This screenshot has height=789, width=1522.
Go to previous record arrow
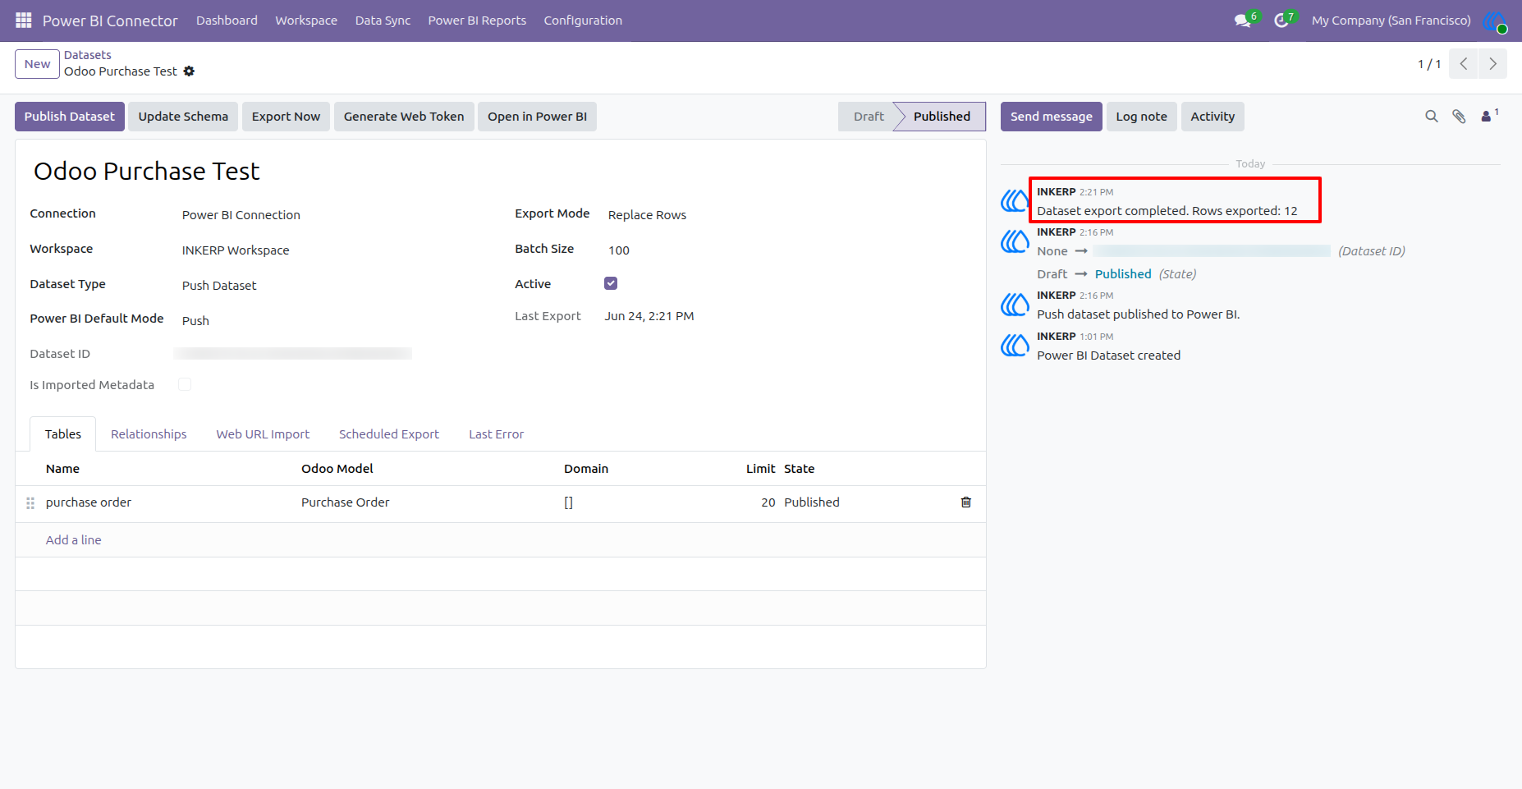coord(1463,64)
